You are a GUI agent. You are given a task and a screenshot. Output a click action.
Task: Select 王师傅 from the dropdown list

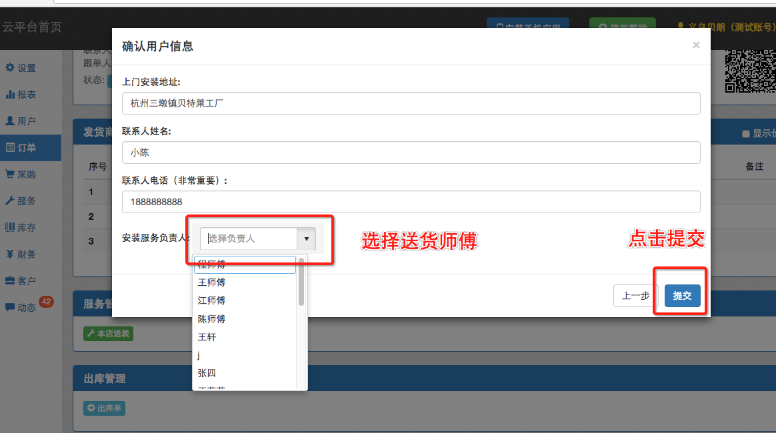click(212, 282)
